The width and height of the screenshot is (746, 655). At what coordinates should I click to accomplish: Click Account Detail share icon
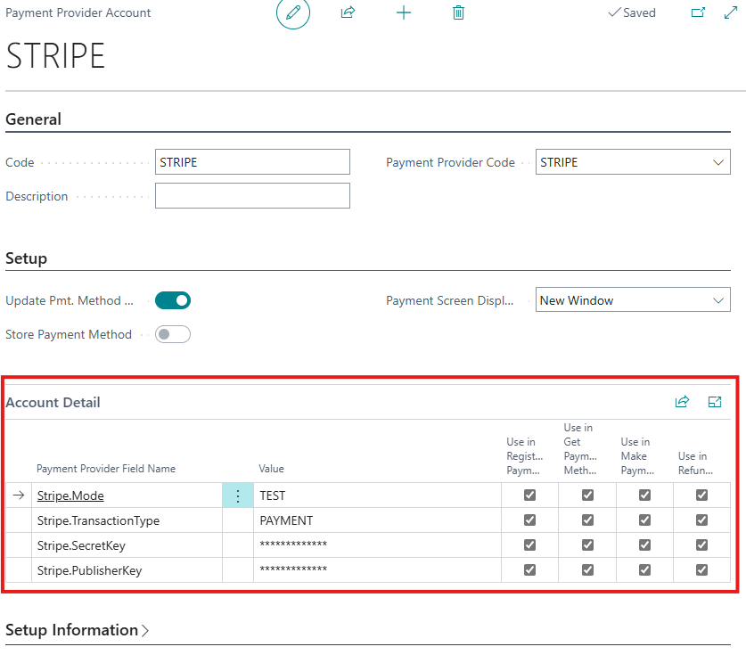pos(682,402)
